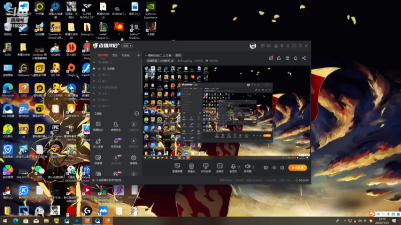401x225 pixels.
Task: Add a multimedia source (多媒体)
Action: pos(220,168)
